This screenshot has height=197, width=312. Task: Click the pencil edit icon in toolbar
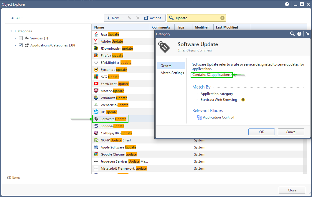pos(130,18)
